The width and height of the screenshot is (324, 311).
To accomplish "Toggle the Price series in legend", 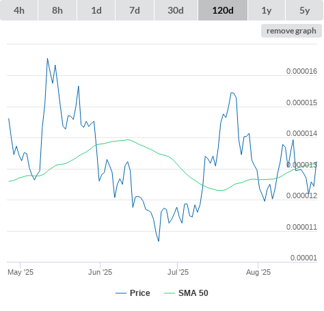I will (x=140, y=293).
